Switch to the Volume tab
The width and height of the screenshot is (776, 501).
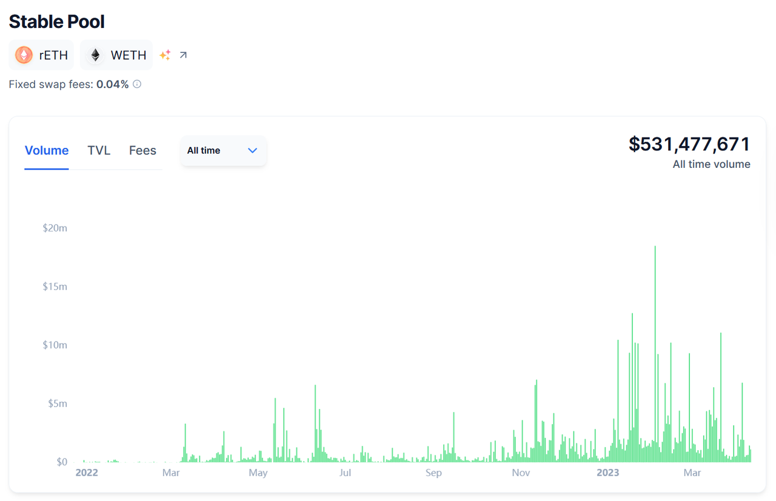[x=47, y=150]
